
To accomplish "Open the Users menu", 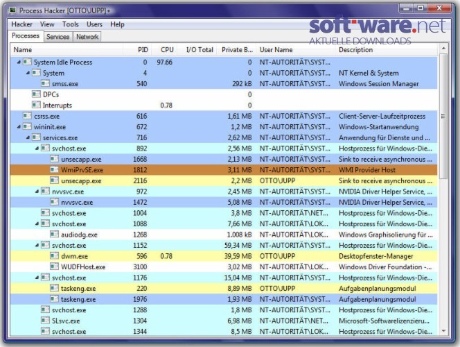I will 94,24.
